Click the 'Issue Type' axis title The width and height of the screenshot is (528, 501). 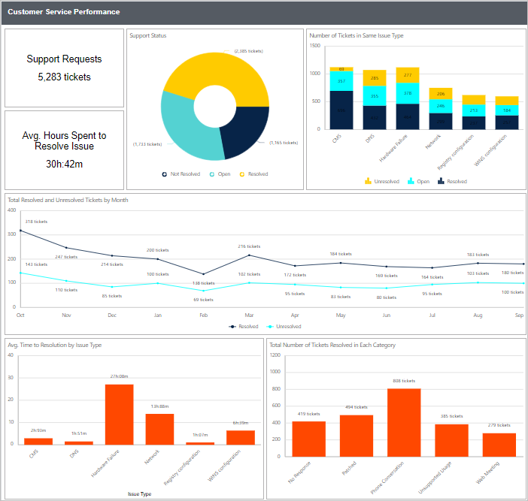[139, 494]
